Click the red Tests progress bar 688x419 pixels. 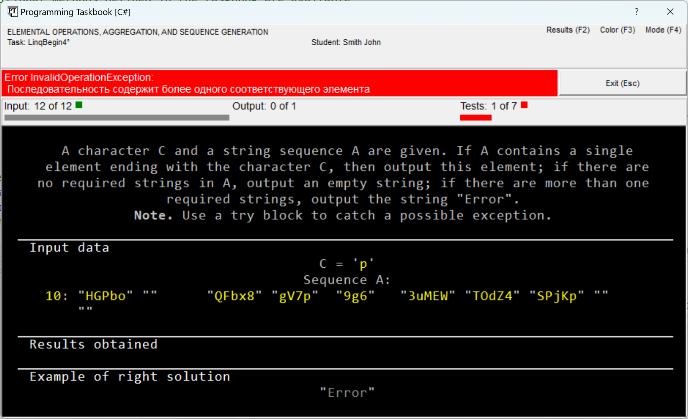pos(475,118)
